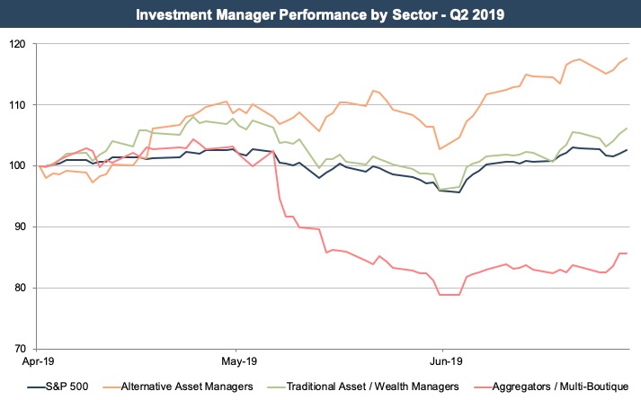Screen dimensions: 641x400
Task: Click the 110 y-axis label
Action: click(15, 105)
